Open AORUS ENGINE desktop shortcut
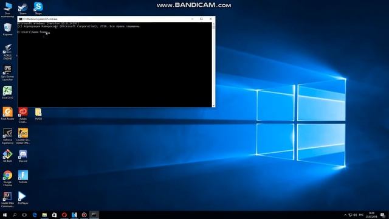The height and width of the screenshot is (219, 389). (7, 52)
